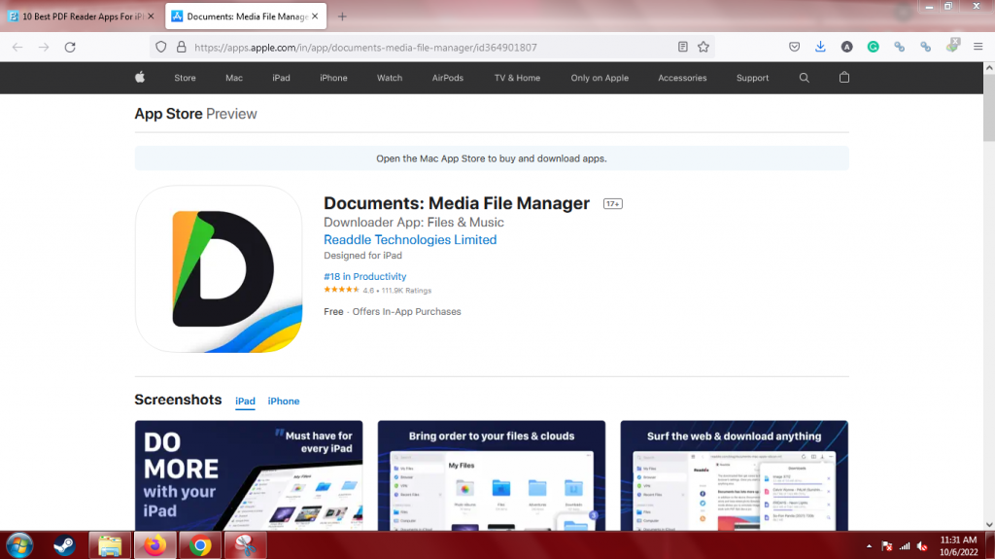Show hidden system tray icons arrow
This screenshot has width=995, height=559.
click(869, 546)
